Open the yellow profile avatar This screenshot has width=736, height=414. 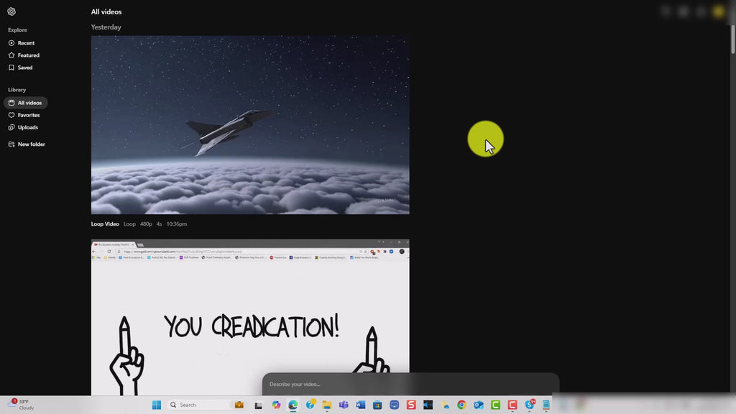718,11
